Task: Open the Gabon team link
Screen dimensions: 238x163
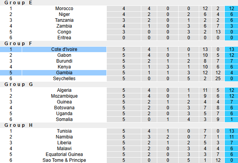Action: tap(64, 55)
